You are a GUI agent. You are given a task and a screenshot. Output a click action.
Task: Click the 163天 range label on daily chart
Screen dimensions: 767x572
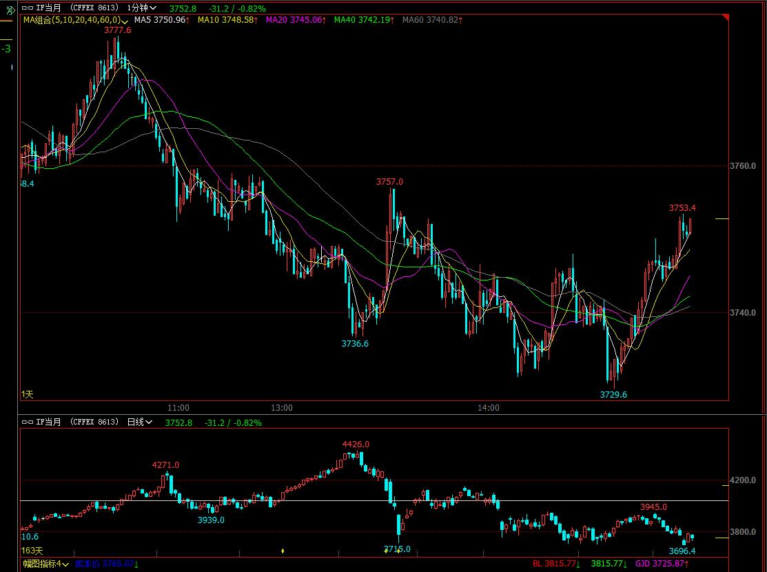(x=32, y=551)
